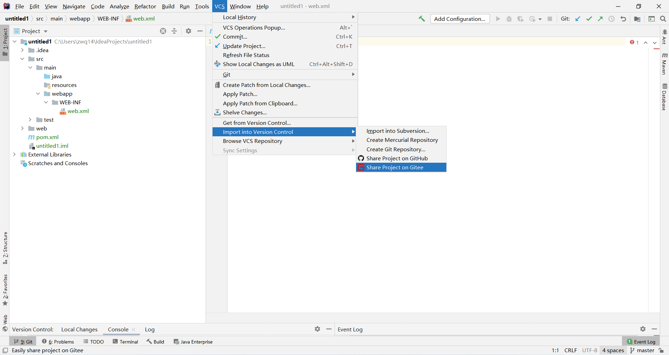
Task: Open Browse VCS Repository submenu
Action: [x=285, y=141]
